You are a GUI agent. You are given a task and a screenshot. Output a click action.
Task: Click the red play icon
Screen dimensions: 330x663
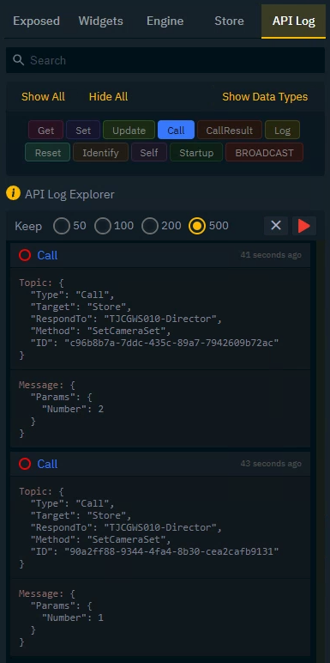click(x=303, y=226)
